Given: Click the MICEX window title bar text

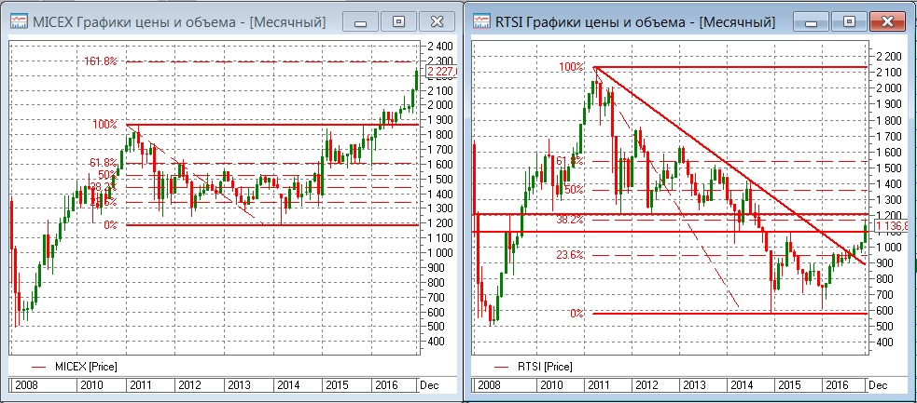Looking at the screenshot, I should click(179, 20).
